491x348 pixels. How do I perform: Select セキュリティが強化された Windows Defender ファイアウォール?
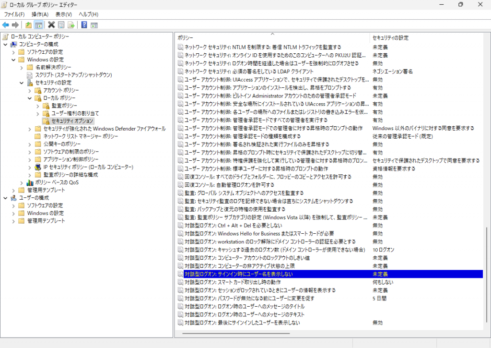tap(104, 129)
